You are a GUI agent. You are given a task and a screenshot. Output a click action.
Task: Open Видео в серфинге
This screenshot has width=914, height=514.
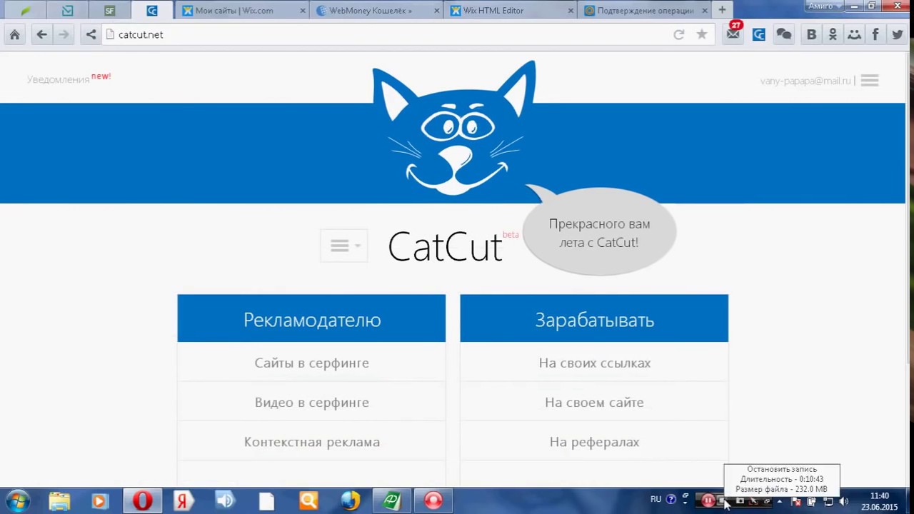pyautogui.click(x=311, y=402)
